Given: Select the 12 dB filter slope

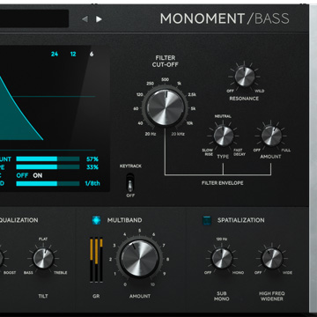Looking at the screenshot, I should pyautogui.click(x=73, y=54).
